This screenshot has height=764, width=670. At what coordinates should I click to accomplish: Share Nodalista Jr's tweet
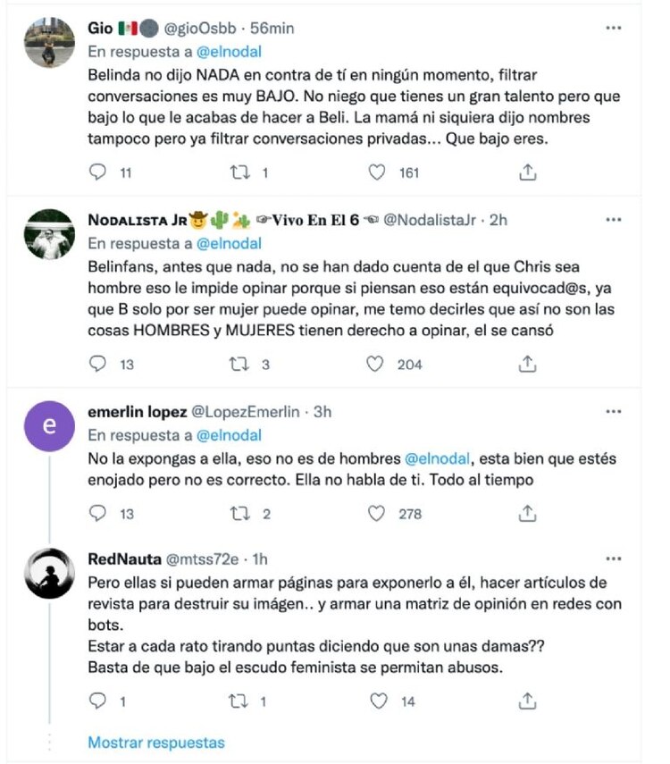526,364
